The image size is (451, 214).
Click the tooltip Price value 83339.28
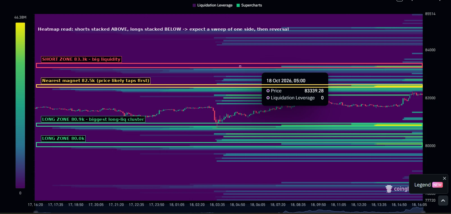click(314, 91)
